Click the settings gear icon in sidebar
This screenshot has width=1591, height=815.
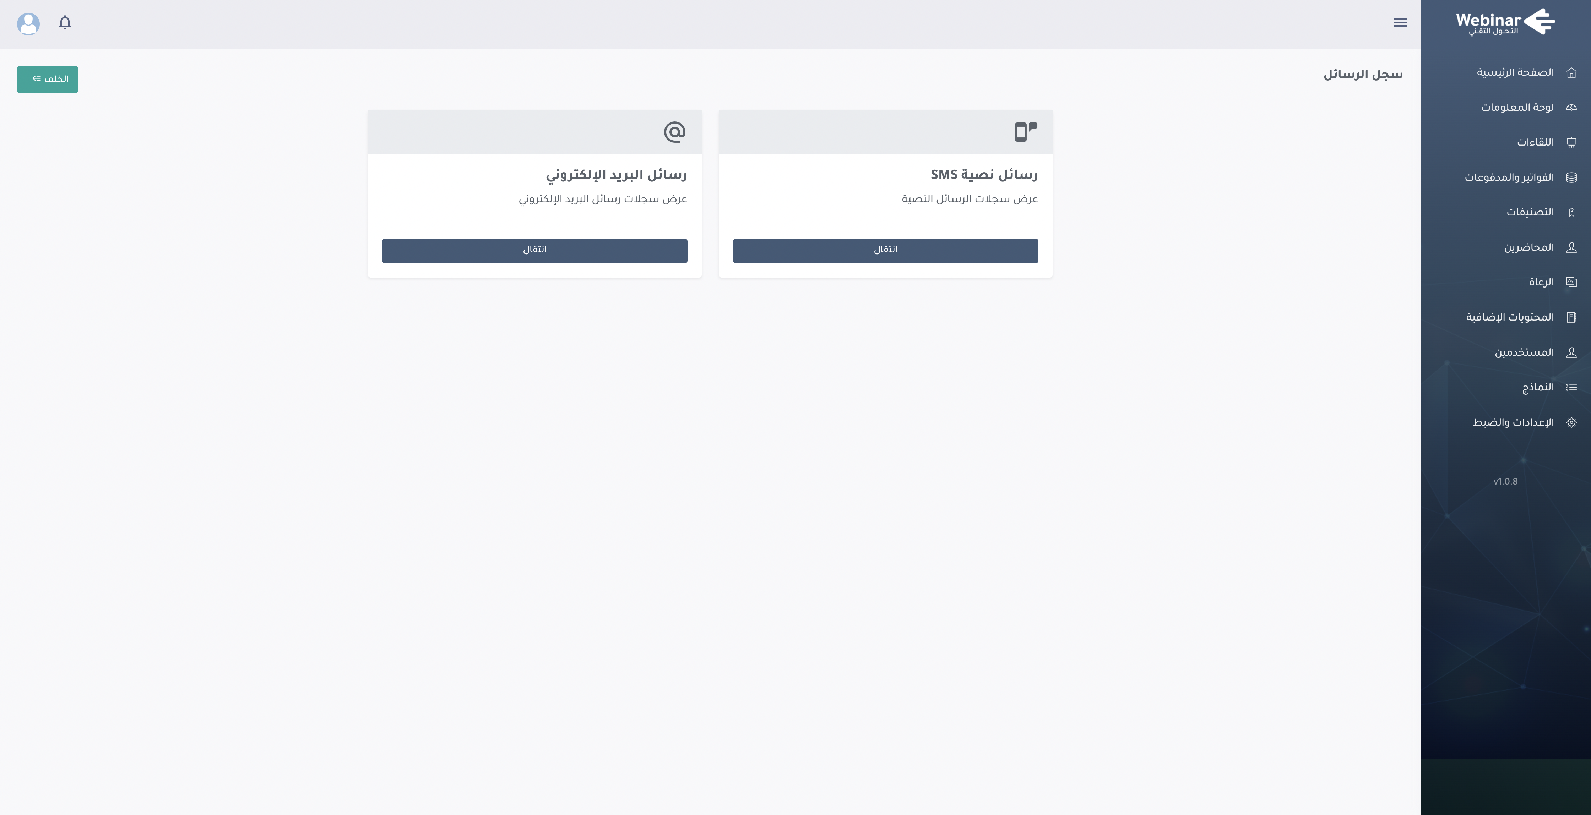(x=1571, y=422)
